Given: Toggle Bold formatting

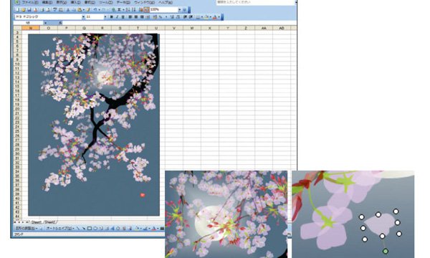Looking at the screenshot, I should [111, 16].
